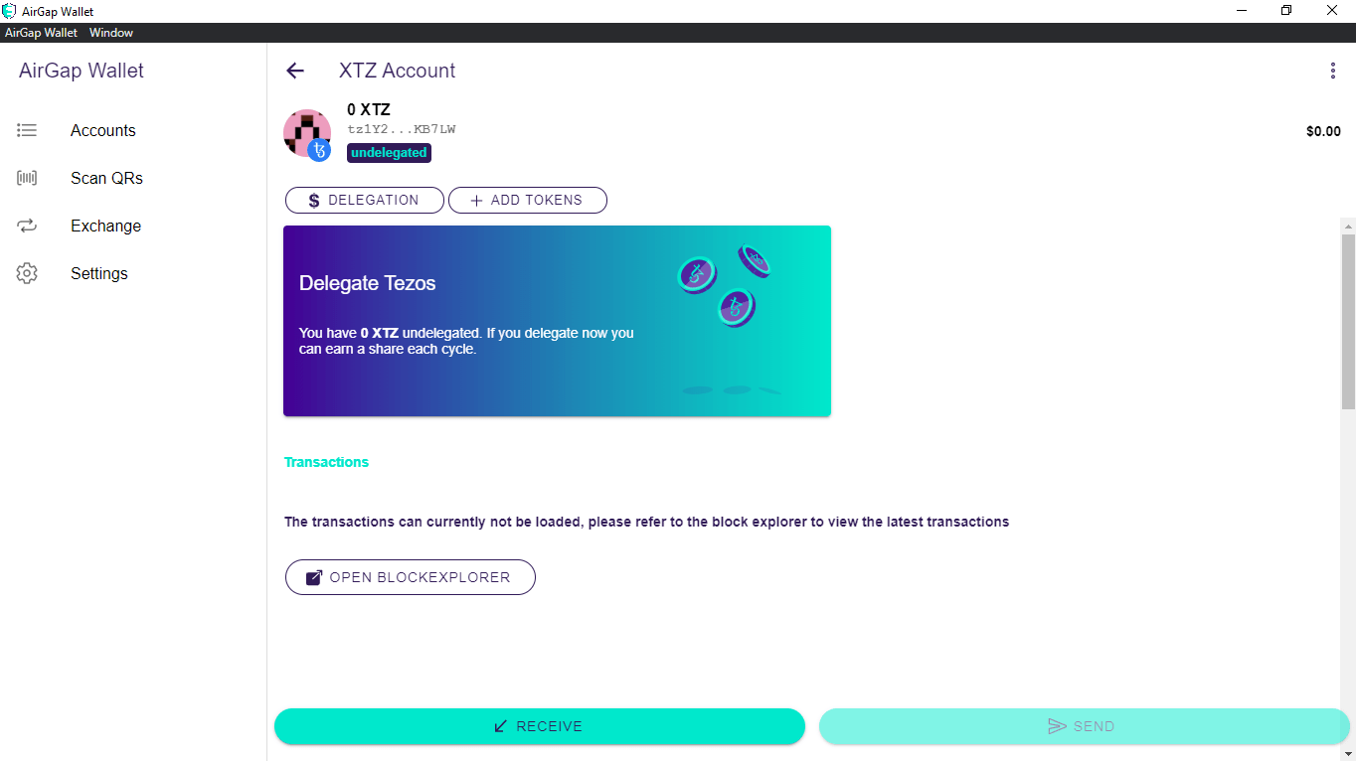Click the Tezos coin badge icon
This screenshot has height=761, width=1356.
tap(318, 151)
